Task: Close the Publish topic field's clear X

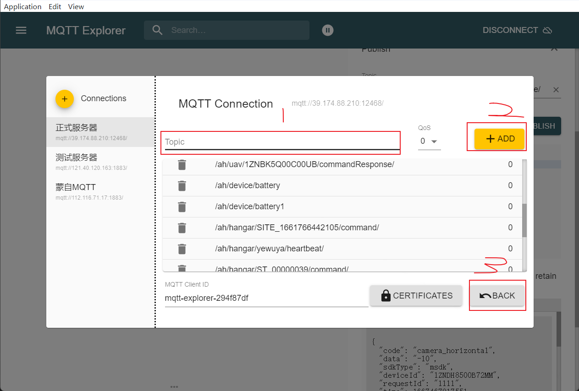Action: 556,90
